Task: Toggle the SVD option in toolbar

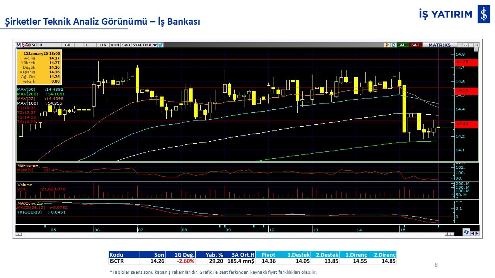Action: click(x=126, y=45)
